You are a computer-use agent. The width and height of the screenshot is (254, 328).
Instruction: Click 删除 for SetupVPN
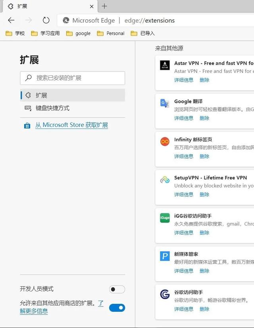[204, 195]
